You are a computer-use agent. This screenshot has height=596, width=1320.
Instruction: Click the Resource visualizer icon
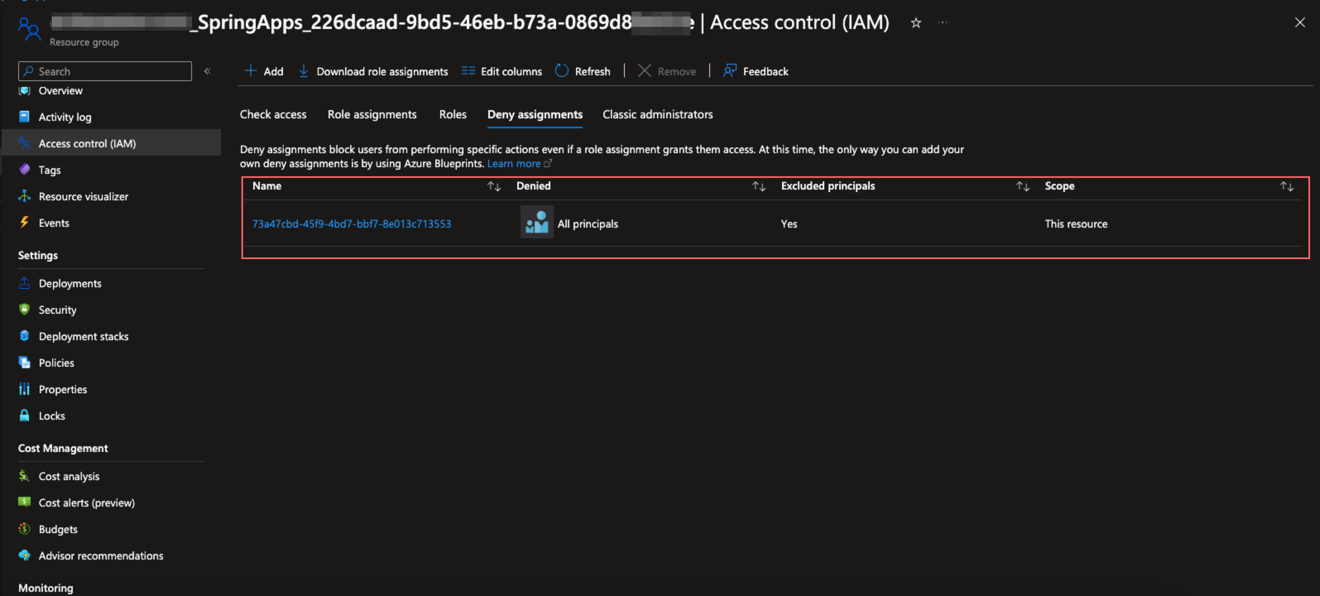coord(24,196)
